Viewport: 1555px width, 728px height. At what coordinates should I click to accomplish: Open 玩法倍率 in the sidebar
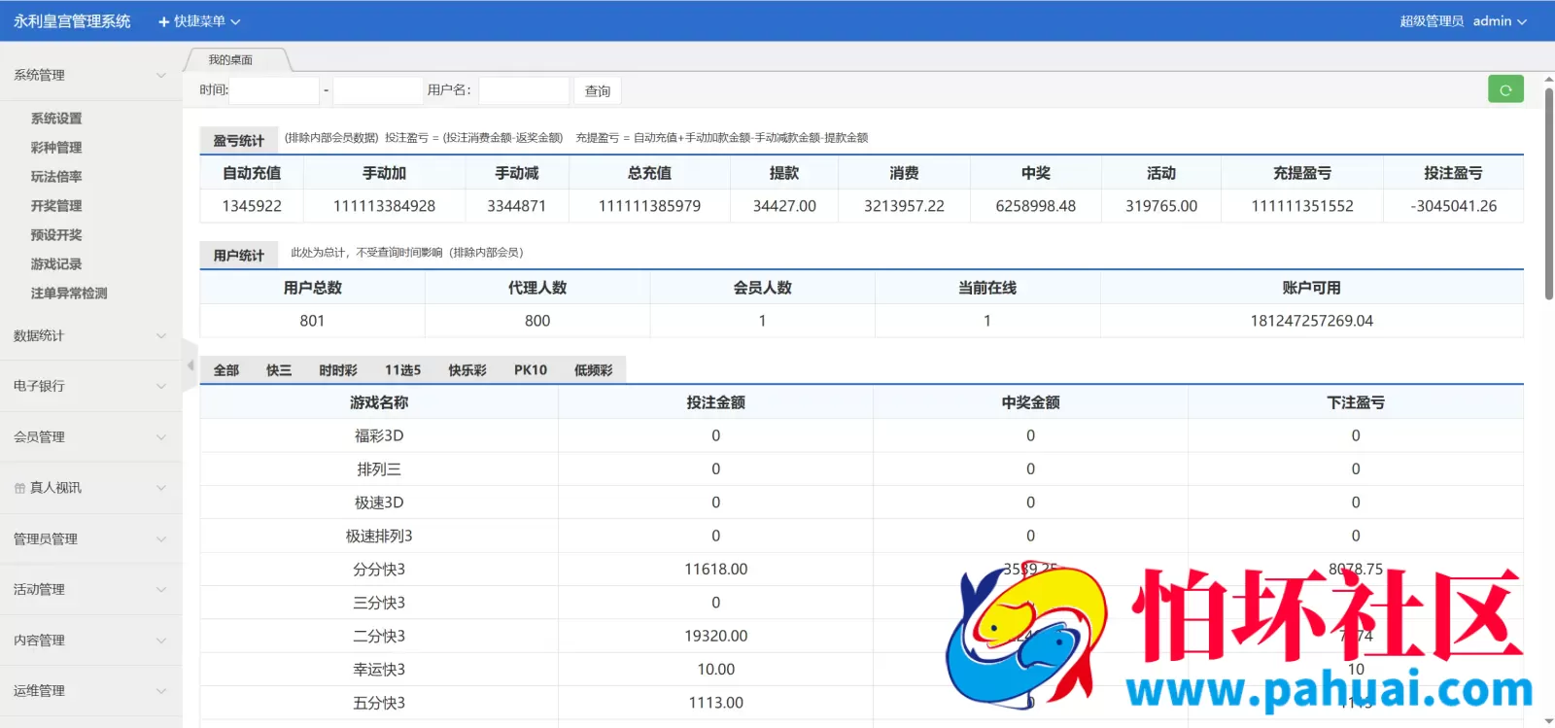point(56,177)
